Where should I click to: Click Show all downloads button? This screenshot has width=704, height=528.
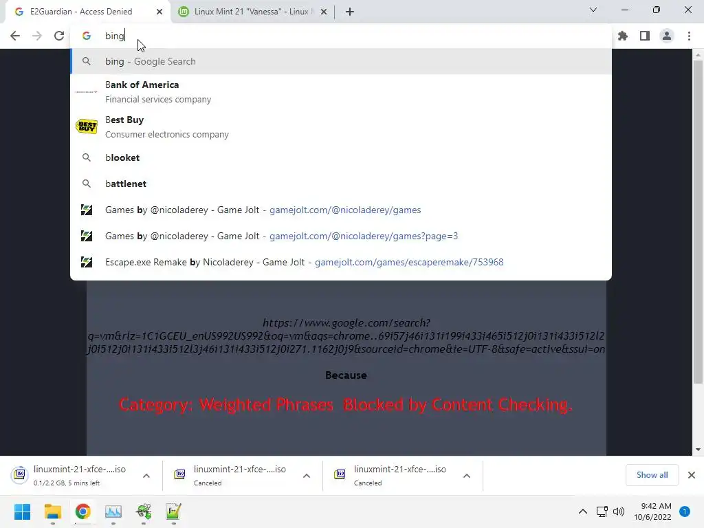click(652, 475)
